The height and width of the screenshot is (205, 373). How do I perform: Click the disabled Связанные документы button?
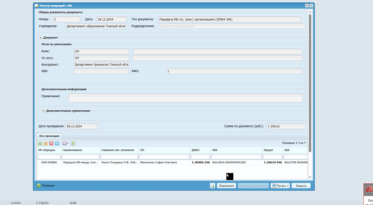(x=253, y=186)
